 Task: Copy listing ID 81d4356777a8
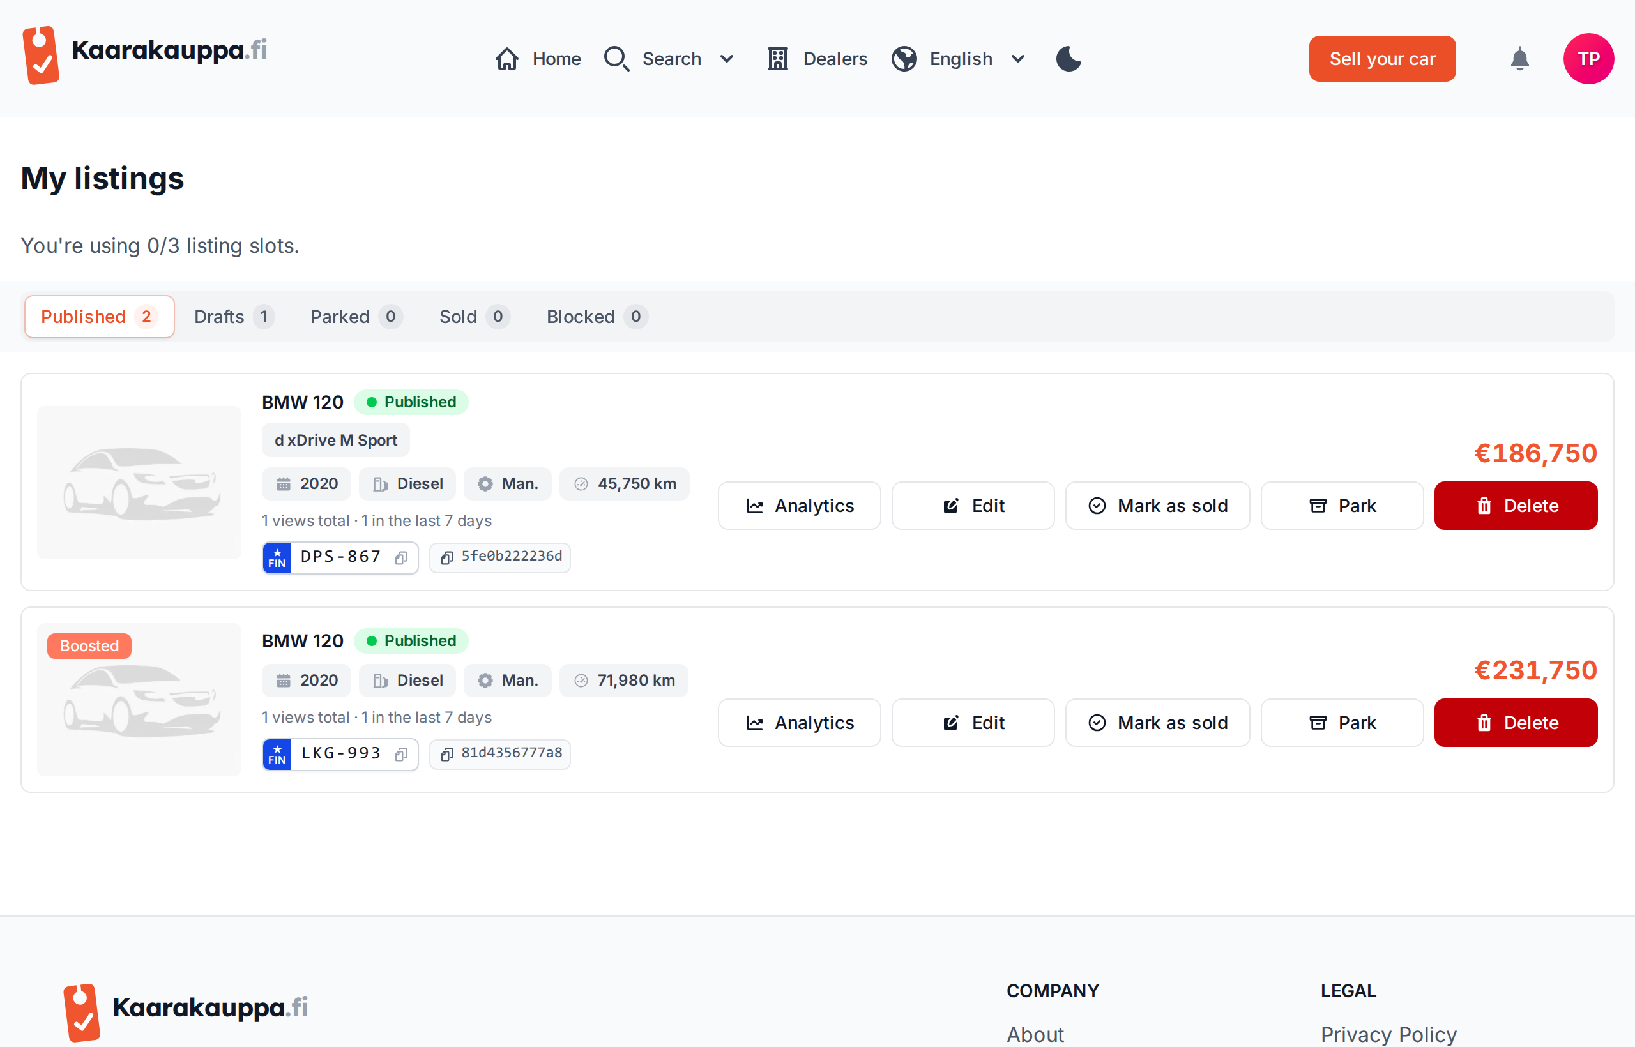[x=500, y=754]
